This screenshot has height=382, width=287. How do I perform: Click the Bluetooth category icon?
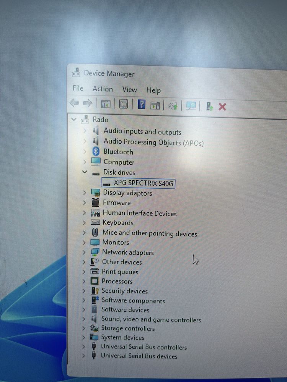[x=96, y=151]
